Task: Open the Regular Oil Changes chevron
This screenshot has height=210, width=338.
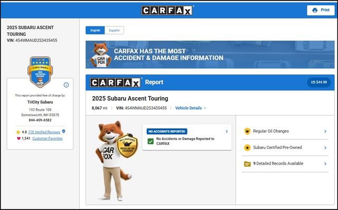Action: (x=325, y=131)
